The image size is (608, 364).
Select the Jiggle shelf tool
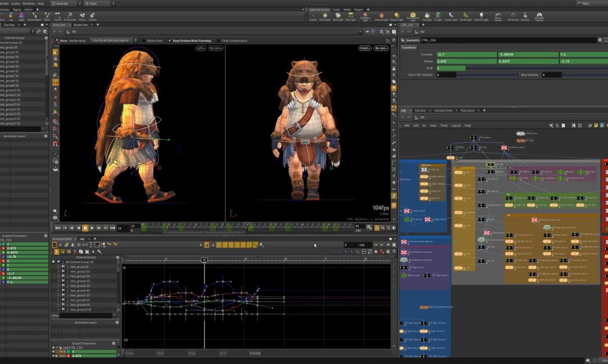21,16
